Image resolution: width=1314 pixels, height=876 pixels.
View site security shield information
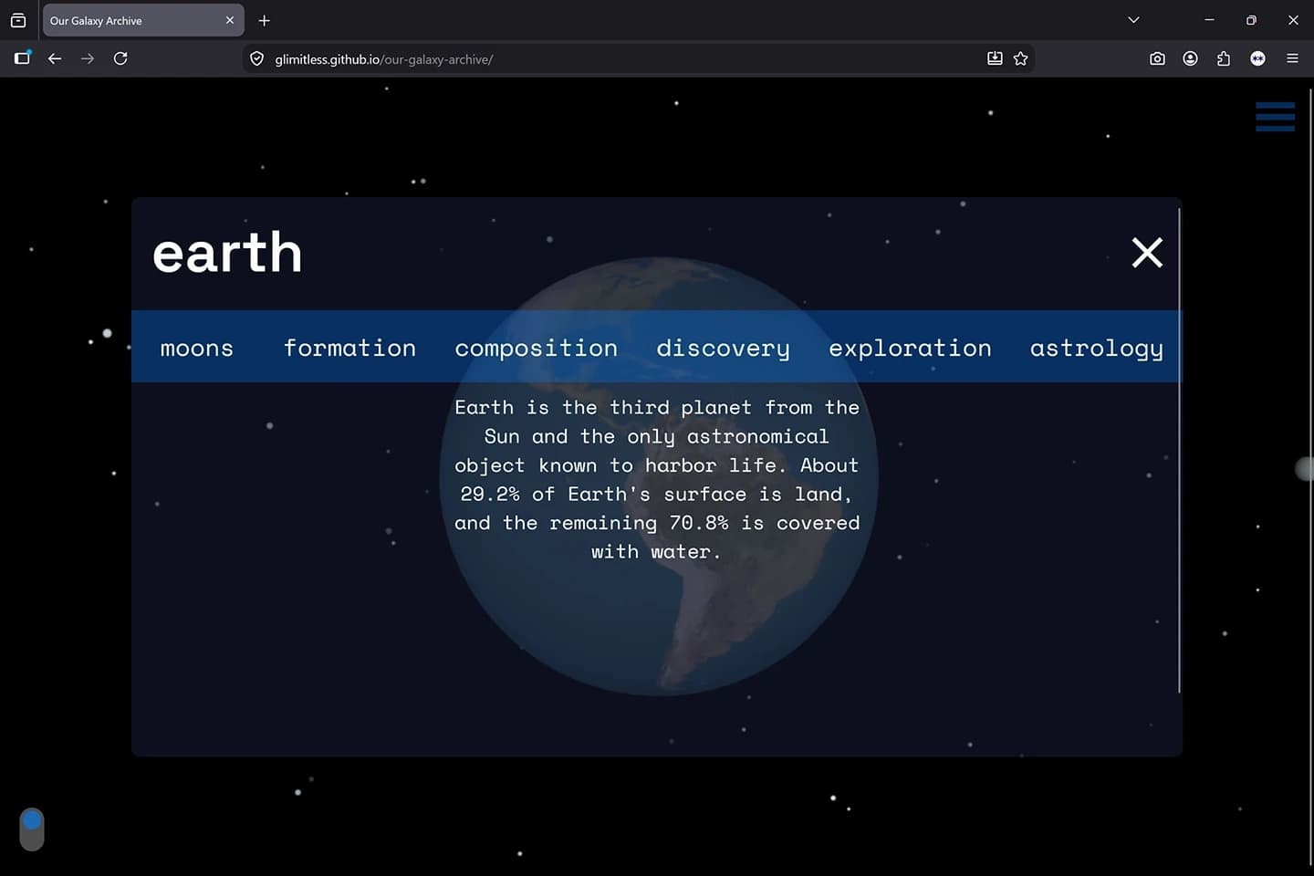(x=257, y=59)
